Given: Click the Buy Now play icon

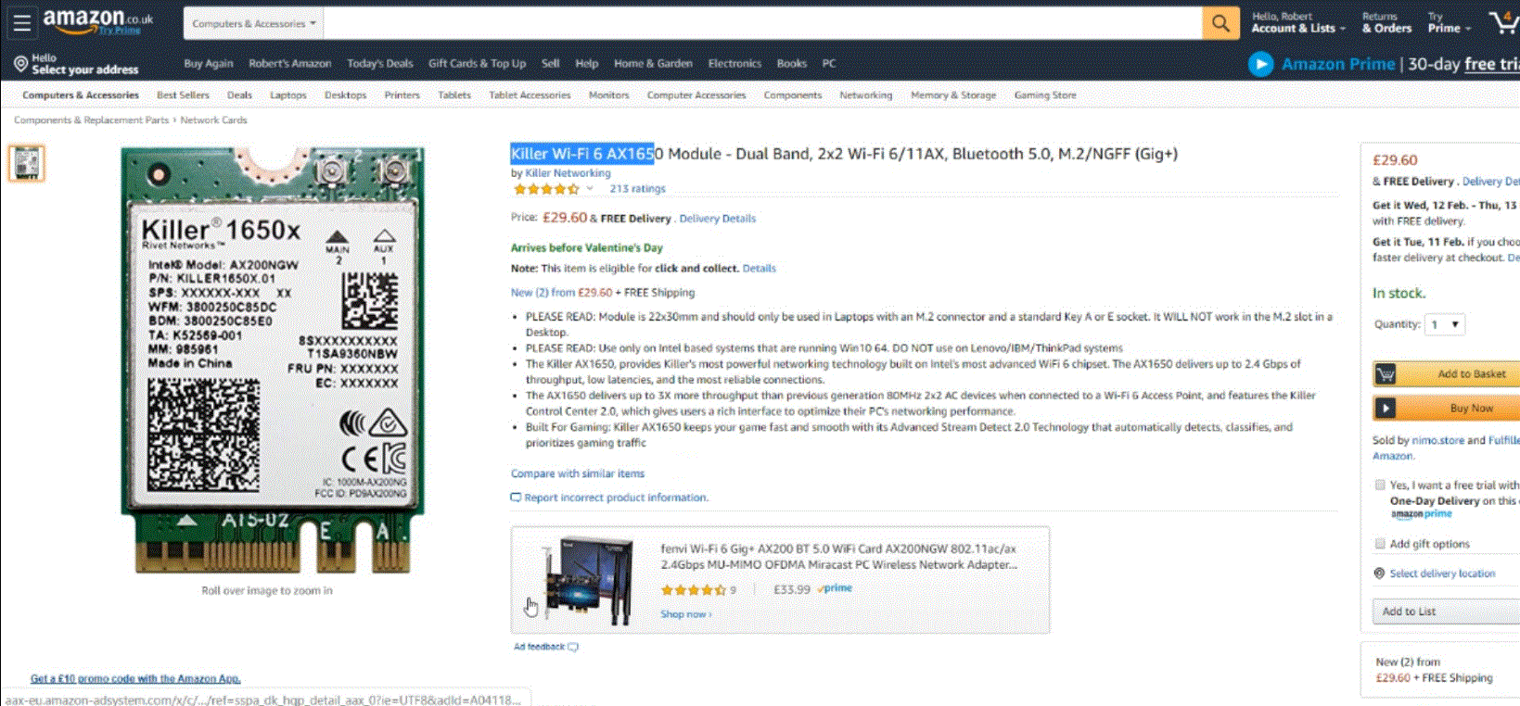Looking at the screenshot, I should click(1385, 408).
